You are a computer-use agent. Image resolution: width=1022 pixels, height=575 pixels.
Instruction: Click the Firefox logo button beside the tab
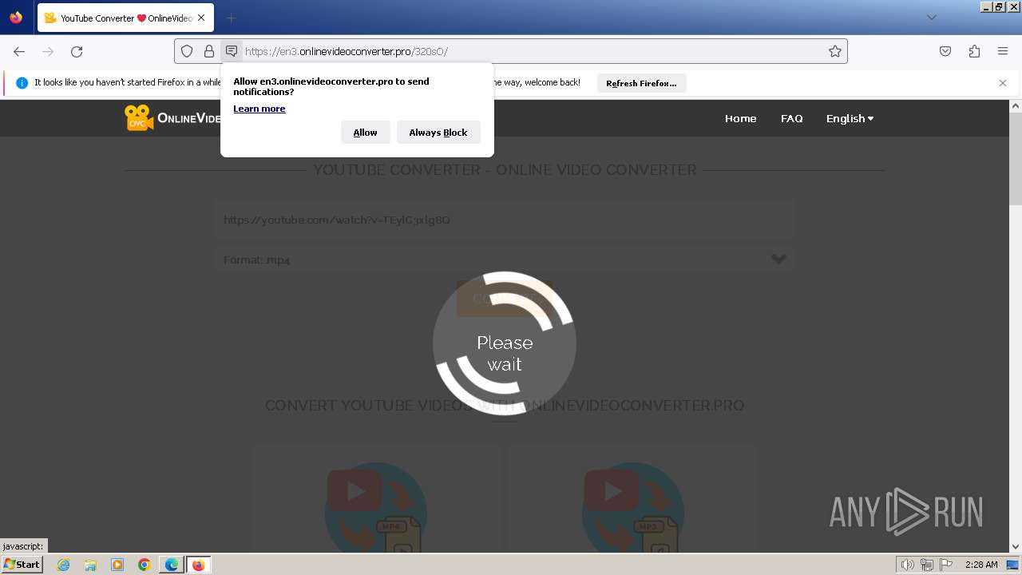pos(16,18)
